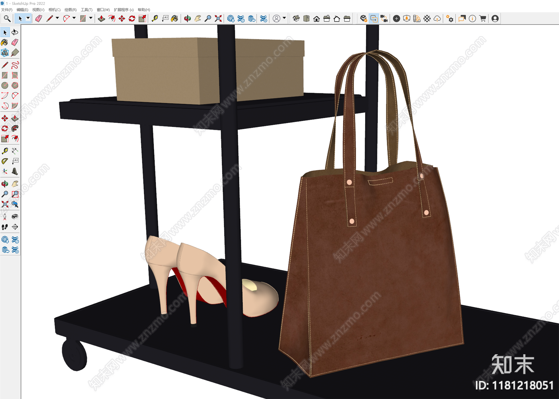The width and height of the screenshot is (559, 399).
Task: Open the 相机(C) menu
Action: (x=54, y=10)
